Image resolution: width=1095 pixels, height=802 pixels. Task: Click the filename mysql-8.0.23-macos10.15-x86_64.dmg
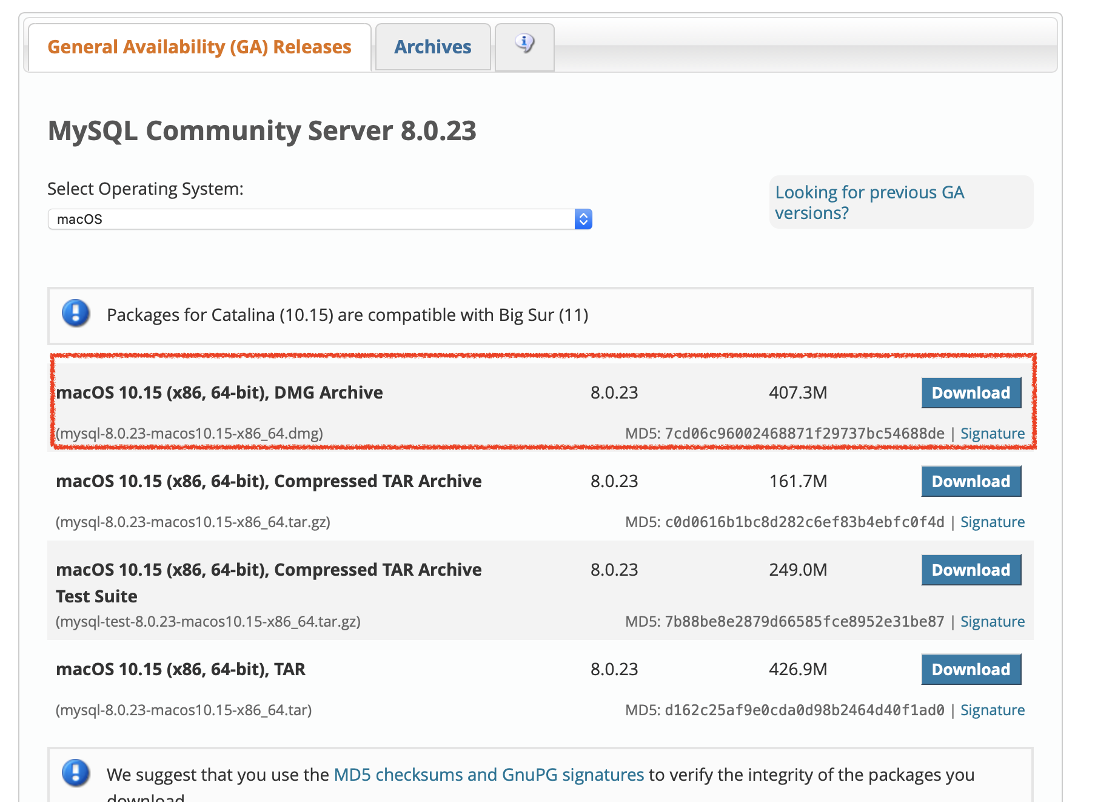[x=189, y=434]
